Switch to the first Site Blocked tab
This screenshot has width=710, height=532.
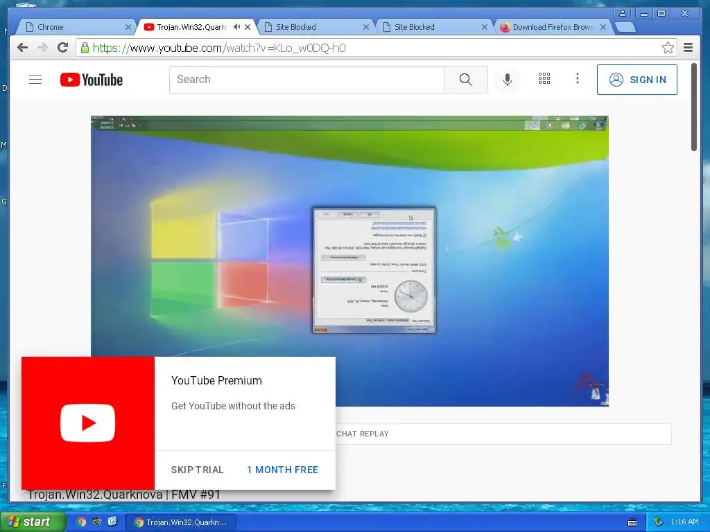pos(315,27)
